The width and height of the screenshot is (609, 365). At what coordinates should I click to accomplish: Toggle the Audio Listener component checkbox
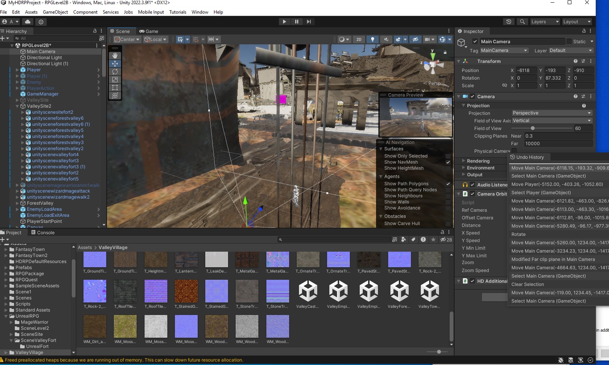pyautogui.click(x=472, y=185)
